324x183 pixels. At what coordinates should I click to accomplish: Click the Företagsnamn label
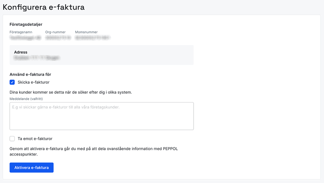21,32
